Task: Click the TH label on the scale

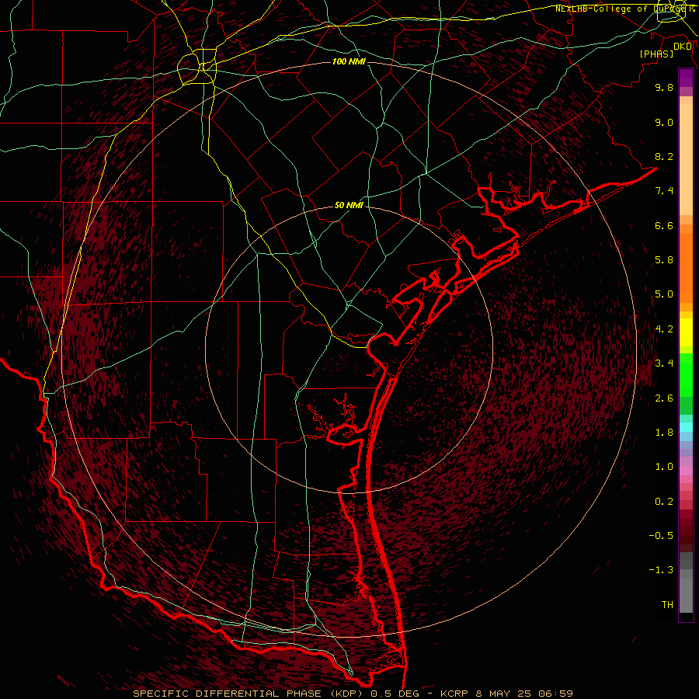Action: tap(667, 605)
